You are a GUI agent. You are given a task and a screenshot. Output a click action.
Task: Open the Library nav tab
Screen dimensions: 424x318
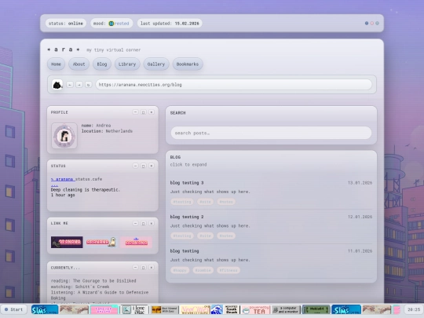pyautogui.click(x=127, y=64)
